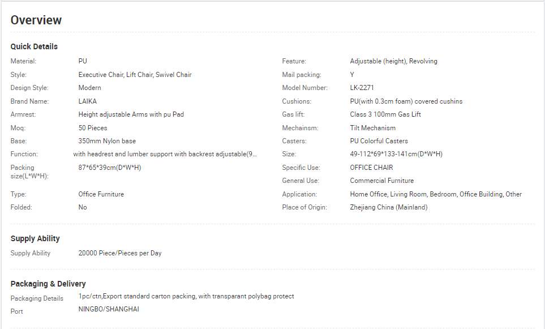This screenshot has width=545, height=329.
Task: Click the NINGBO/SHANGHAI port value
Action: 109,309
